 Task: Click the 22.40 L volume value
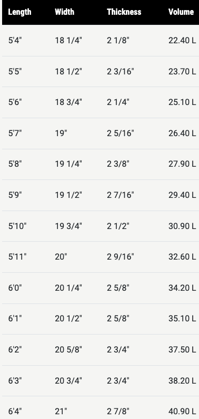182,41
